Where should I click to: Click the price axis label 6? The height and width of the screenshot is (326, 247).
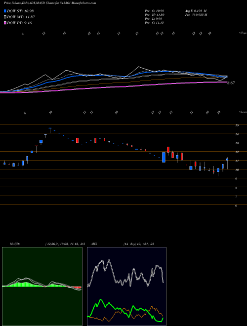pos(237,206)
